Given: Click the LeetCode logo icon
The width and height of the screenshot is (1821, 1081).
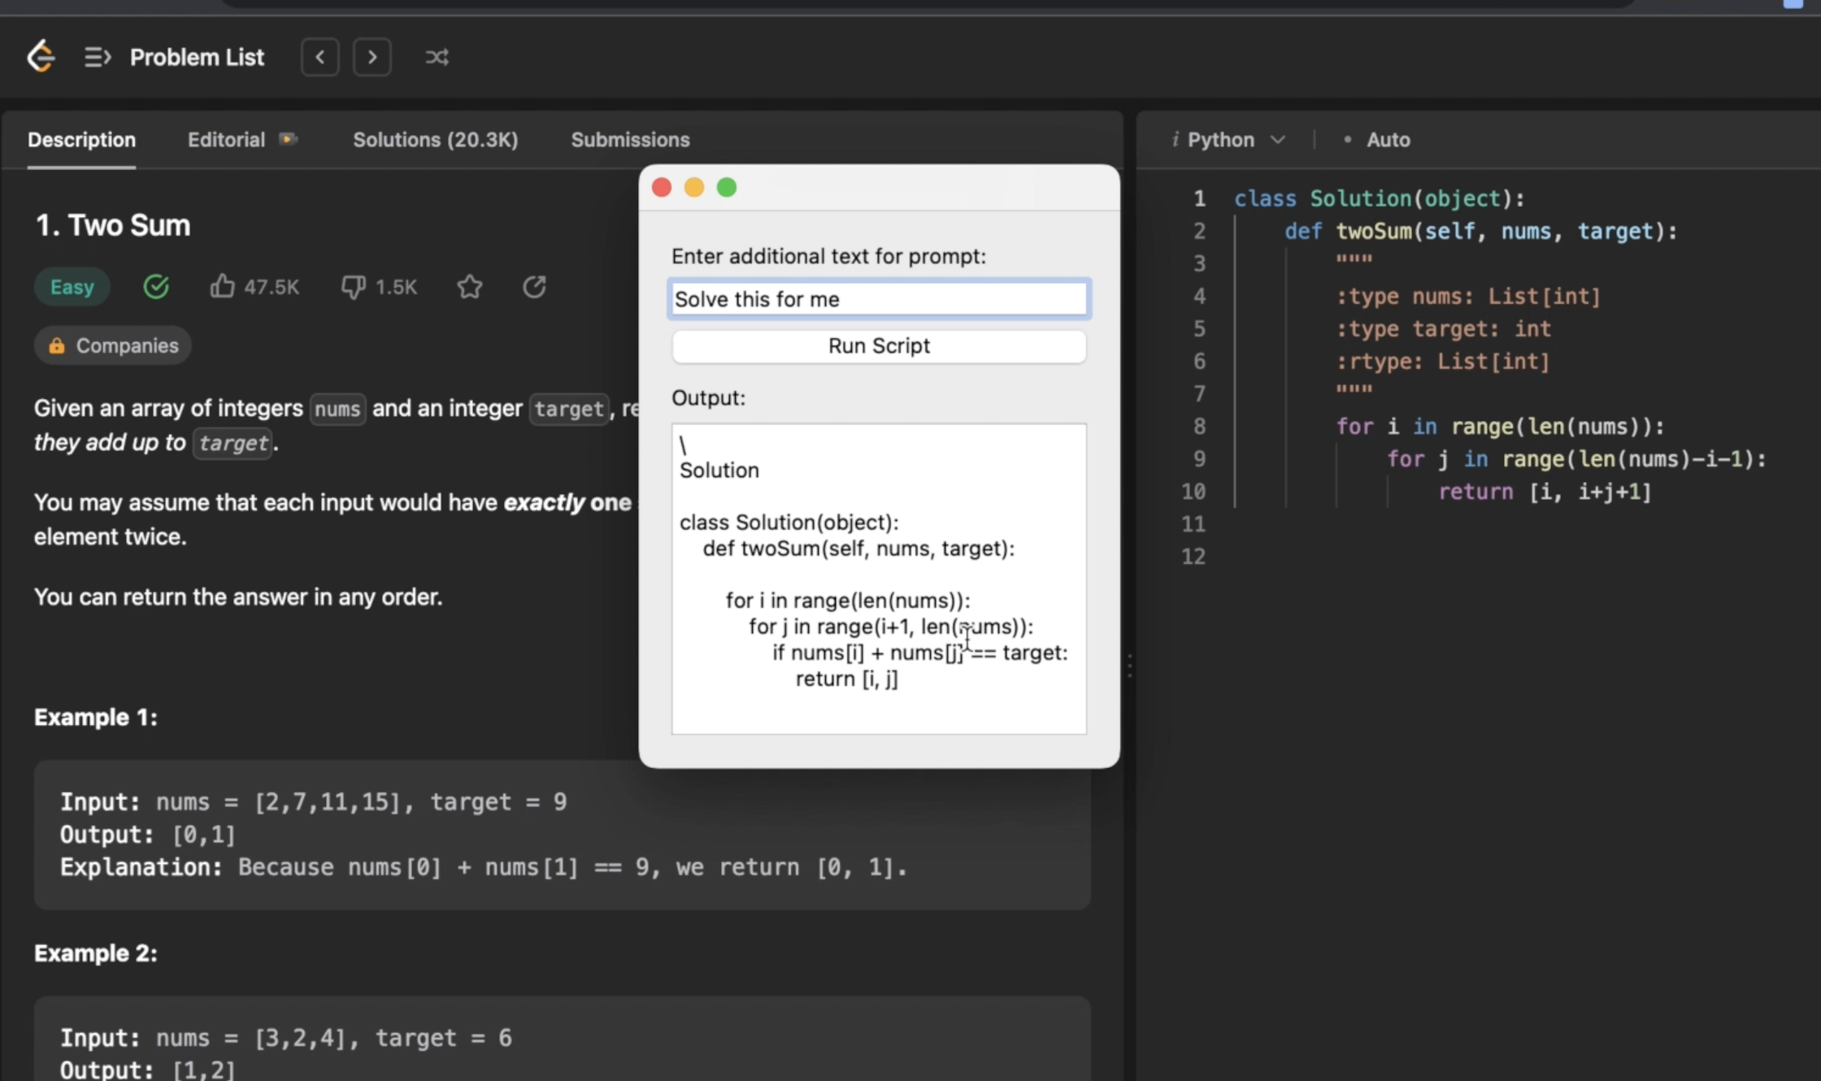Looking at the screenshot, I should pyautogui.click(x=41, y=57).
